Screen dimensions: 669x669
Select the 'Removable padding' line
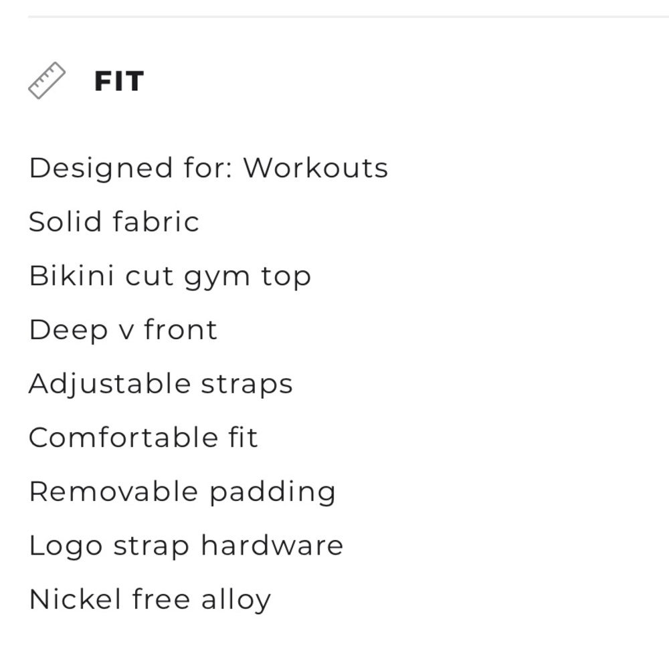point(183,493)
